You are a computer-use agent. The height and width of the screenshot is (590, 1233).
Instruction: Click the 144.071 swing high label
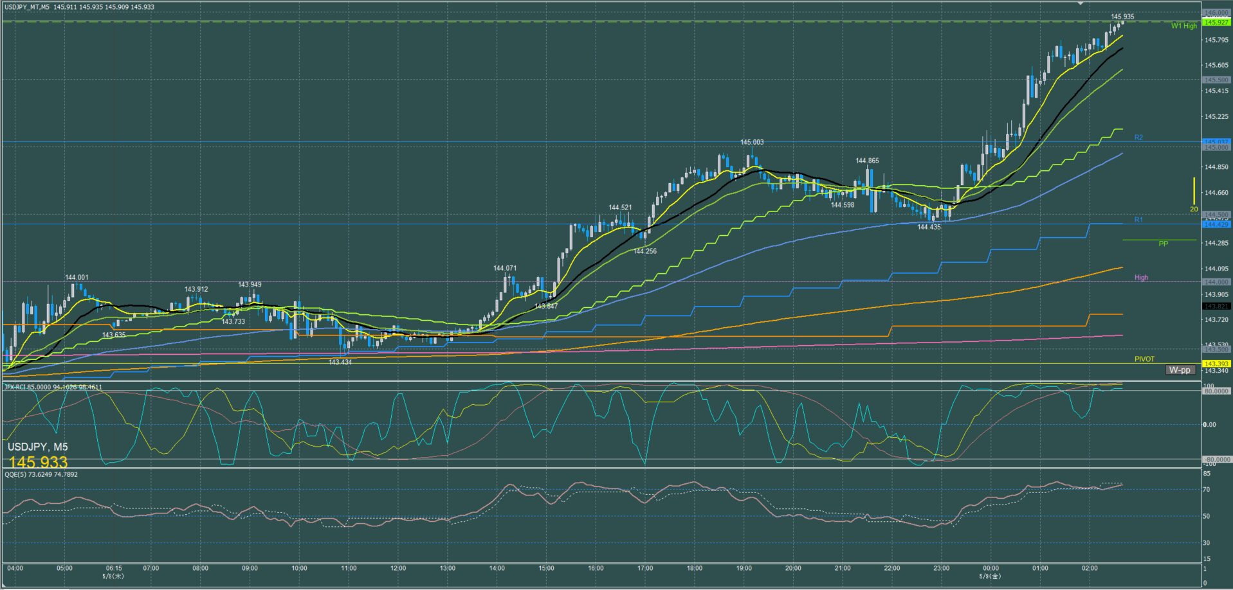pos(505,268)
